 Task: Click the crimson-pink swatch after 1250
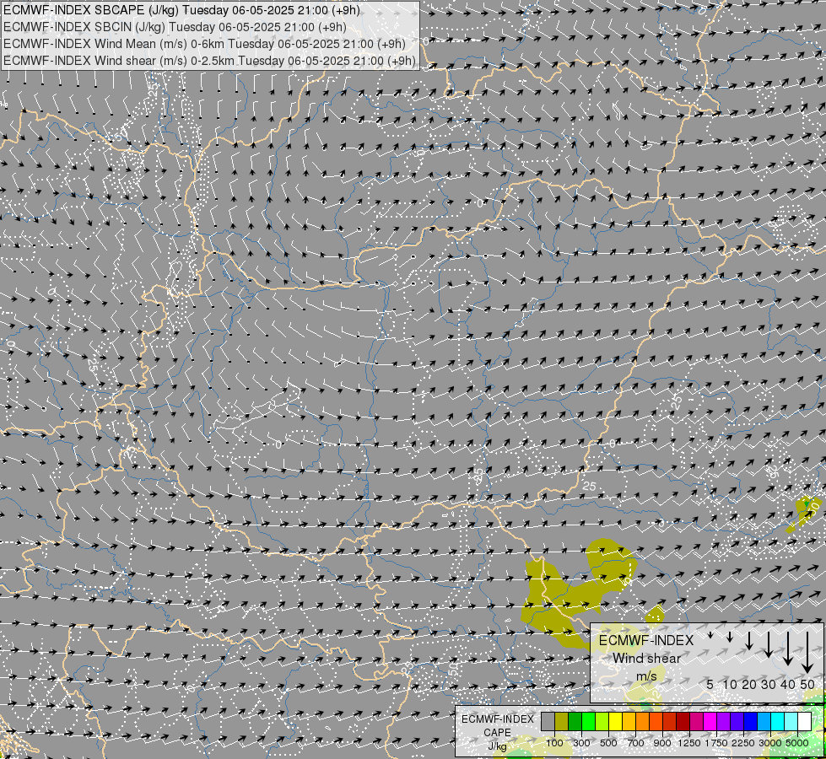click(x=696, y=722)
